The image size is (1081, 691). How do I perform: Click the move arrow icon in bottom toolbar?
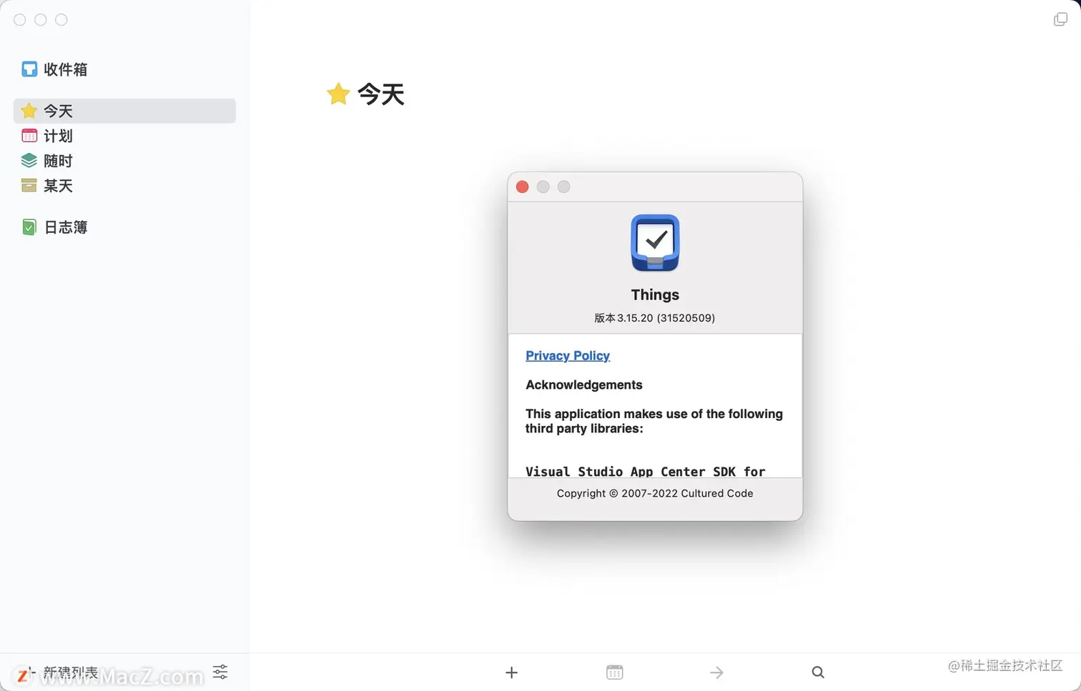[716, 672]
